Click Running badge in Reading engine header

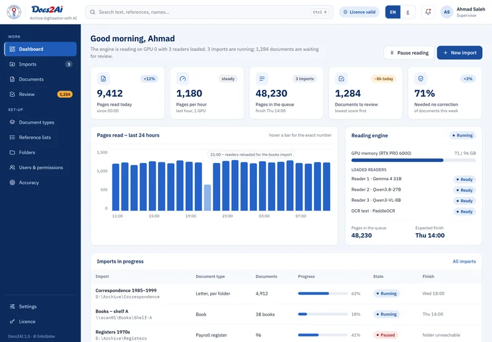pyautogui.click(x=462, y=135)
